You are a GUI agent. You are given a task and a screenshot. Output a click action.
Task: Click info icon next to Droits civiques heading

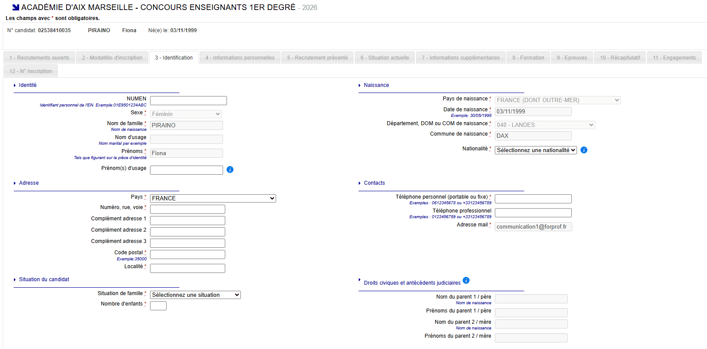tap(466, 280)
